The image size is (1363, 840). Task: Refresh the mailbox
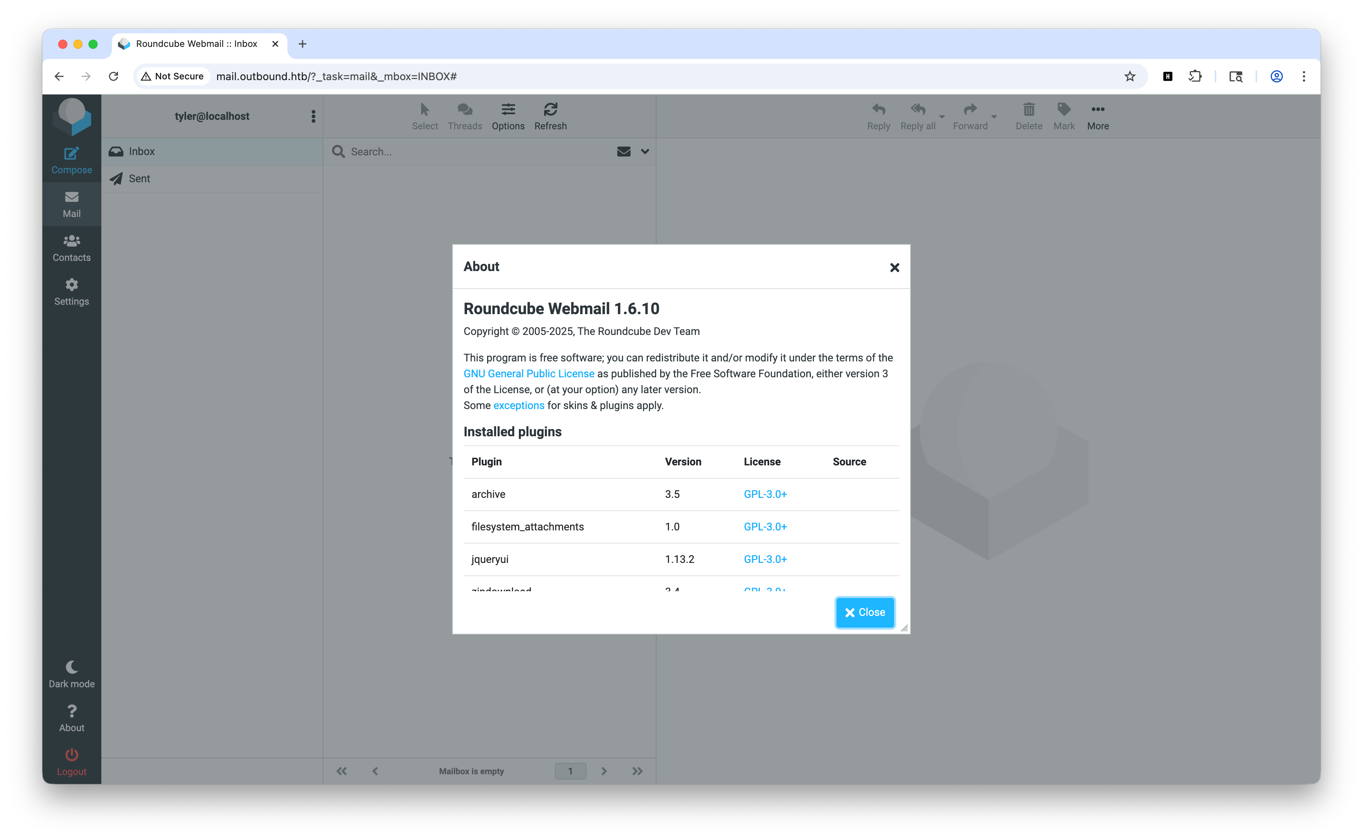(x=550, y=116)
